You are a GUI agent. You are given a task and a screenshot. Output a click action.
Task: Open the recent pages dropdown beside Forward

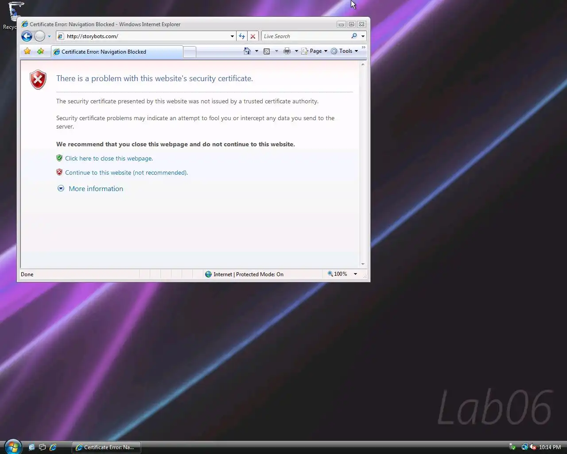click(49, 36)
